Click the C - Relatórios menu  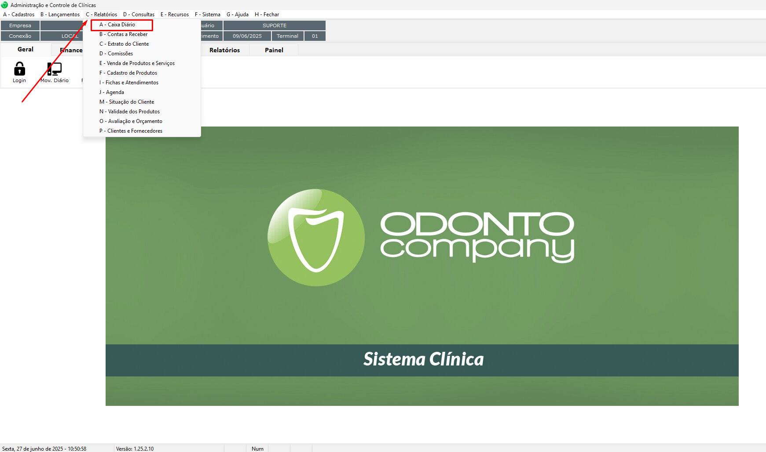point(101,14)
